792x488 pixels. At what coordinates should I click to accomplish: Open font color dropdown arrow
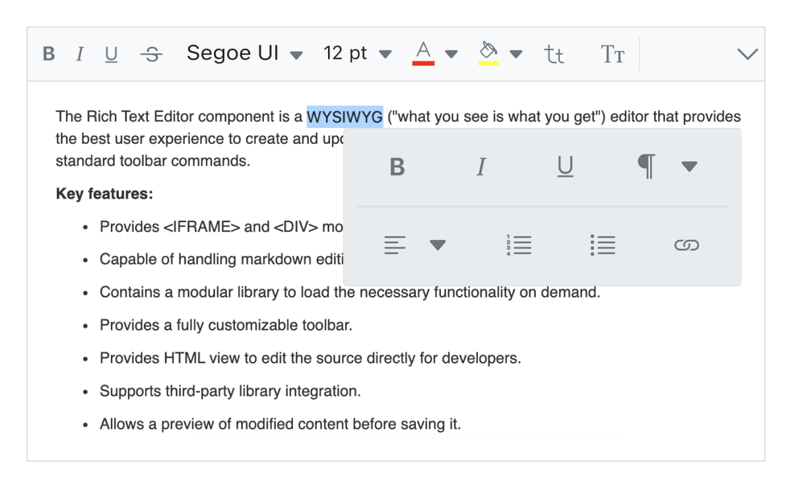pos(451,53)
